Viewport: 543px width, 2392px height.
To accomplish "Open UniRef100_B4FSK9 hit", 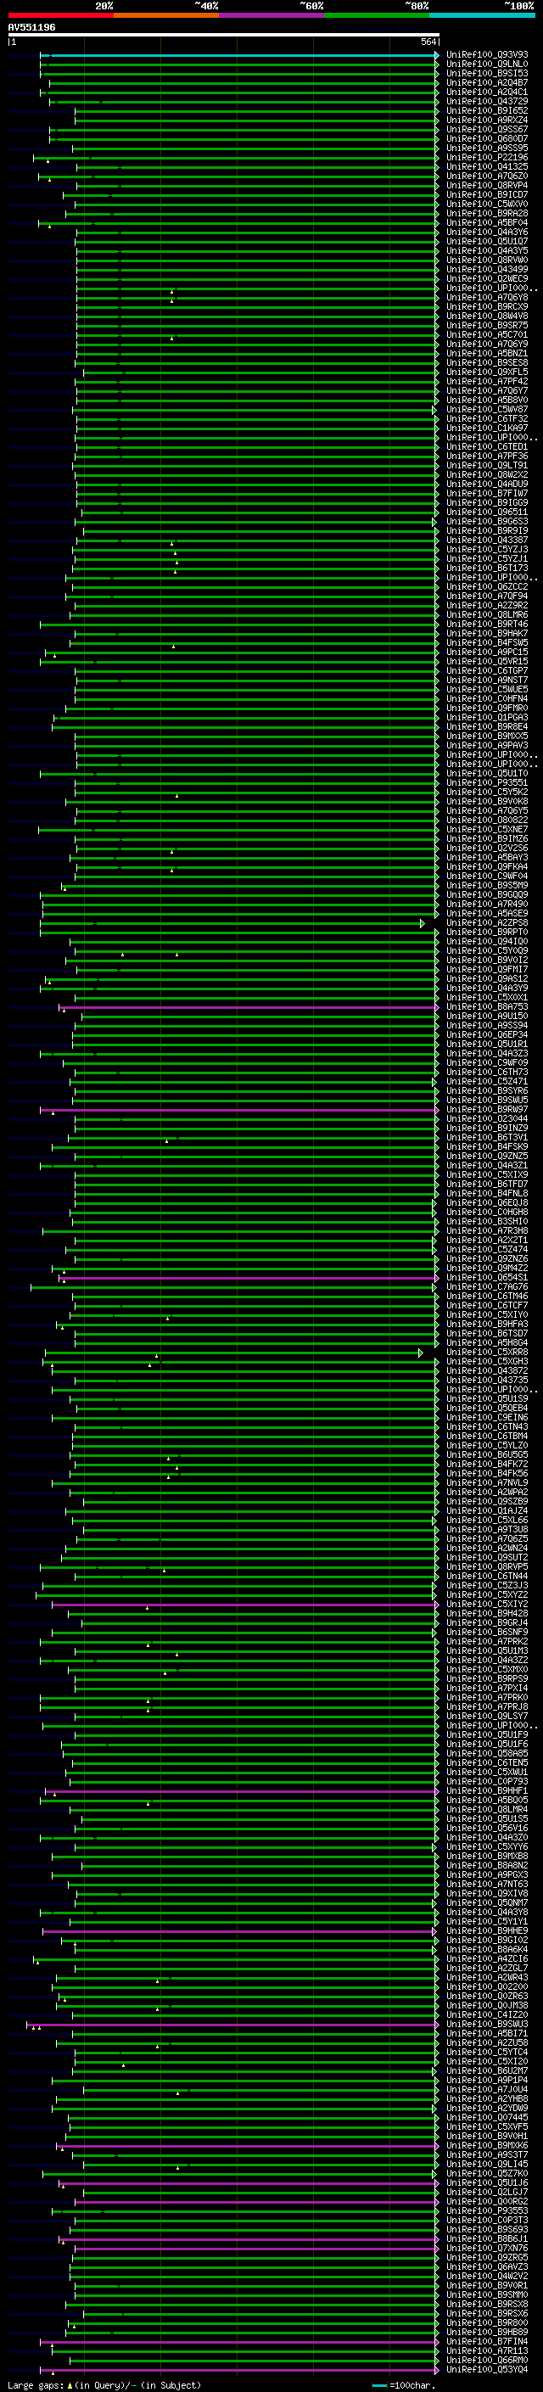I will (487, 1147).
